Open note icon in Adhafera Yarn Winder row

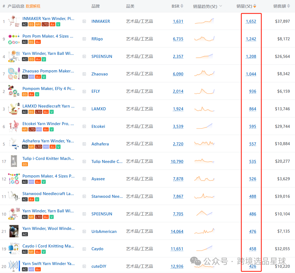click(x=84, y=144)
